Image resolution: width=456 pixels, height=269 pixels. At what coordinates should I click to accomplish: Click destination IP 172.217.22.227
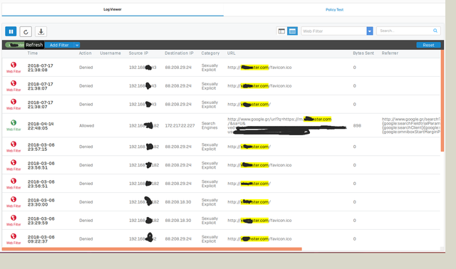click(180, 125)
